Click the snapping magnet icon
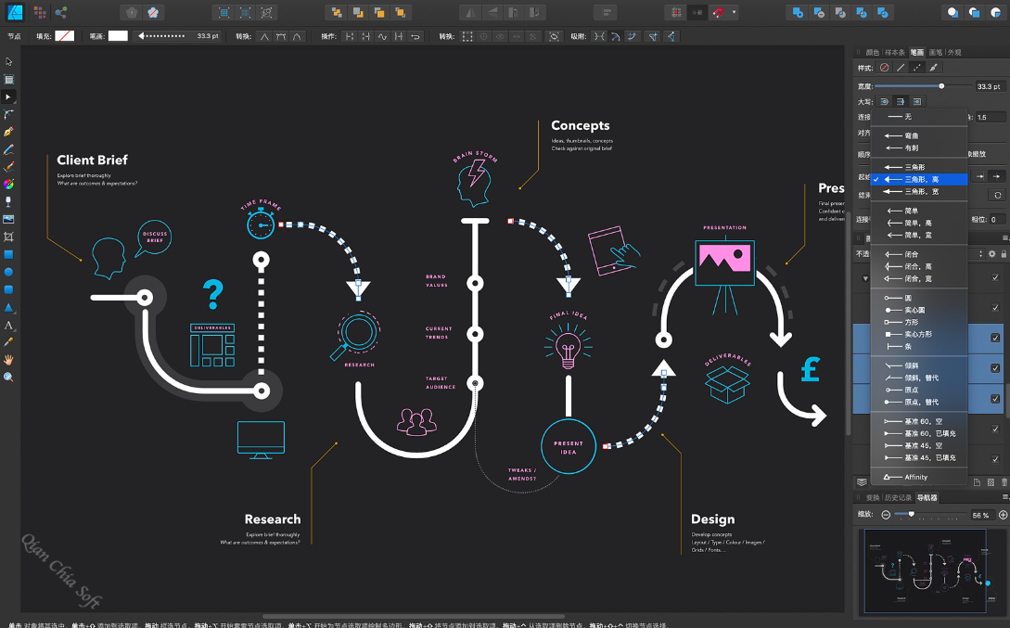The image size is (1010, 628). pos(717,12)
